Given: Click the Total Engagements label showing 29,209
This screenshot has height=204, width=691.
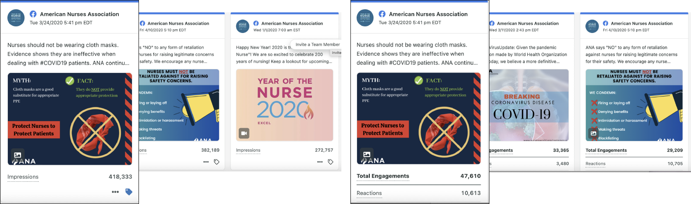Looking at the screenshot, I should [x=606, y=150].
